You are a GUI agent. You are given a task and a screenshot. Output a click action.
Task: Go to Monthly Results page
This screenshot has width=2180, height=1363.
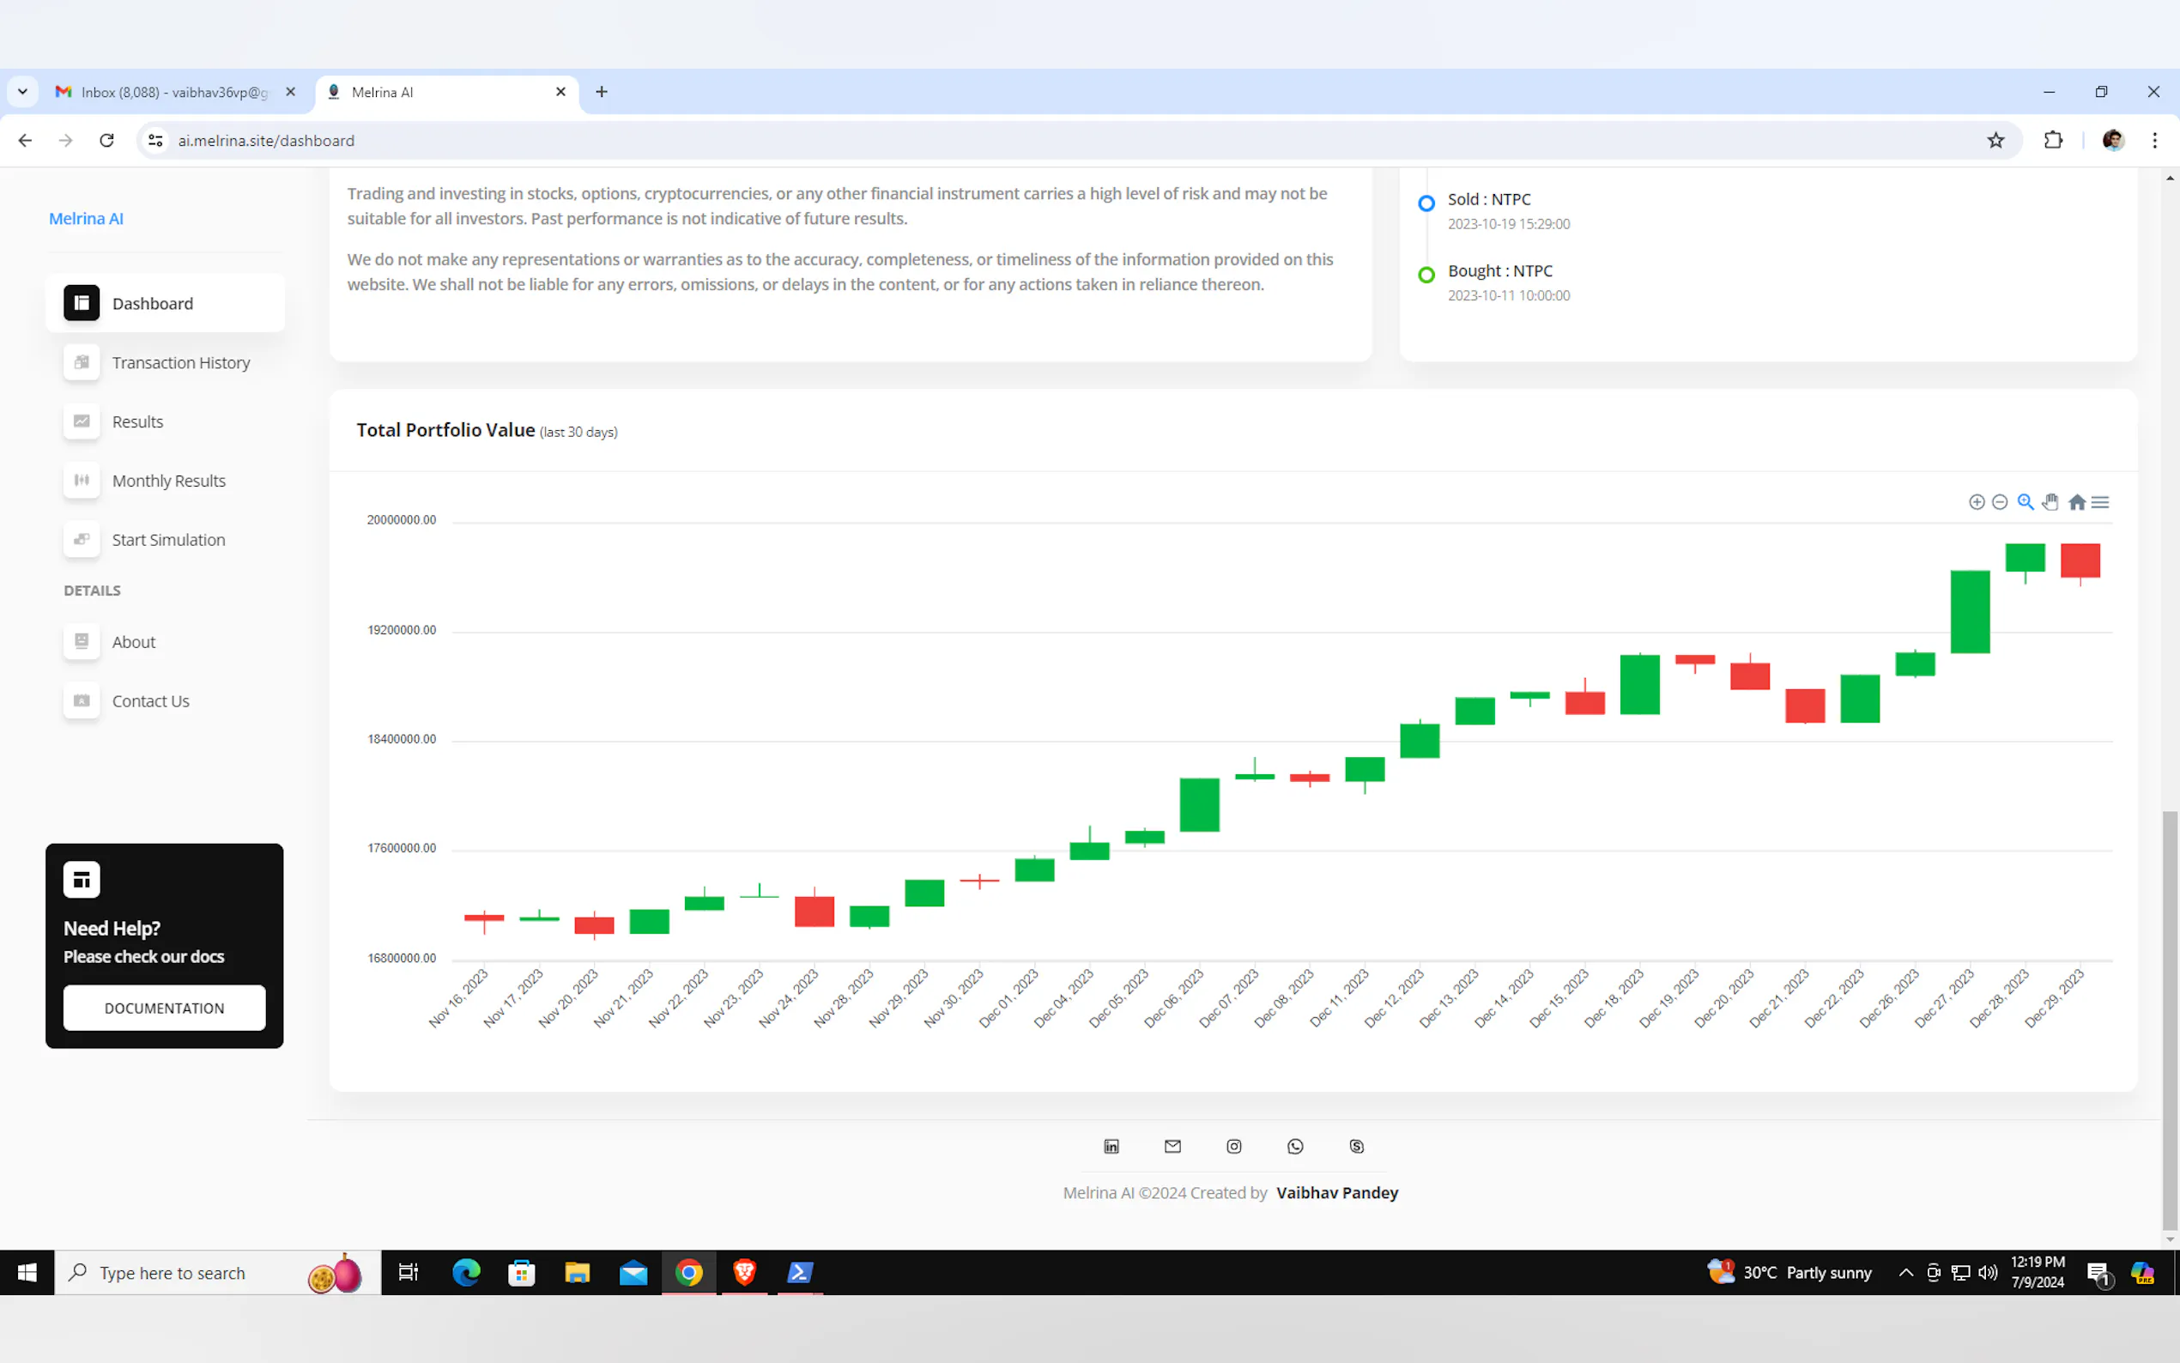click(168, 481)
